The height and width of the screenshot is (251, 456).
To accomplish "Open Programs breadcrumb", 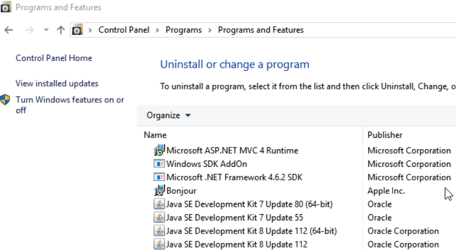I will (x=184, y=30).
